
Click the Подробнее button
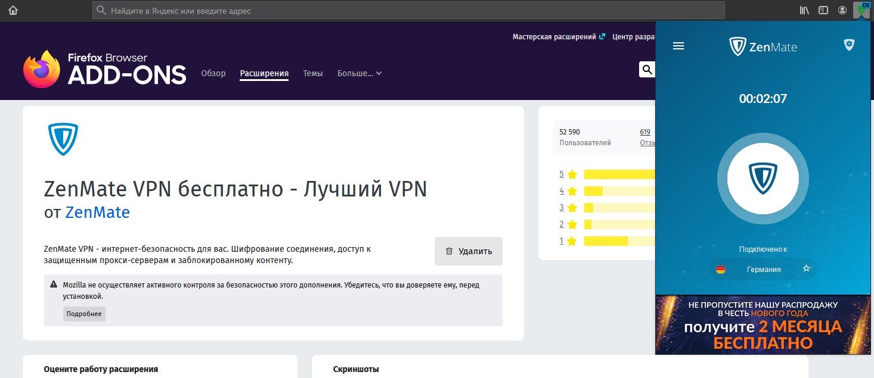(x=84, y=314)
